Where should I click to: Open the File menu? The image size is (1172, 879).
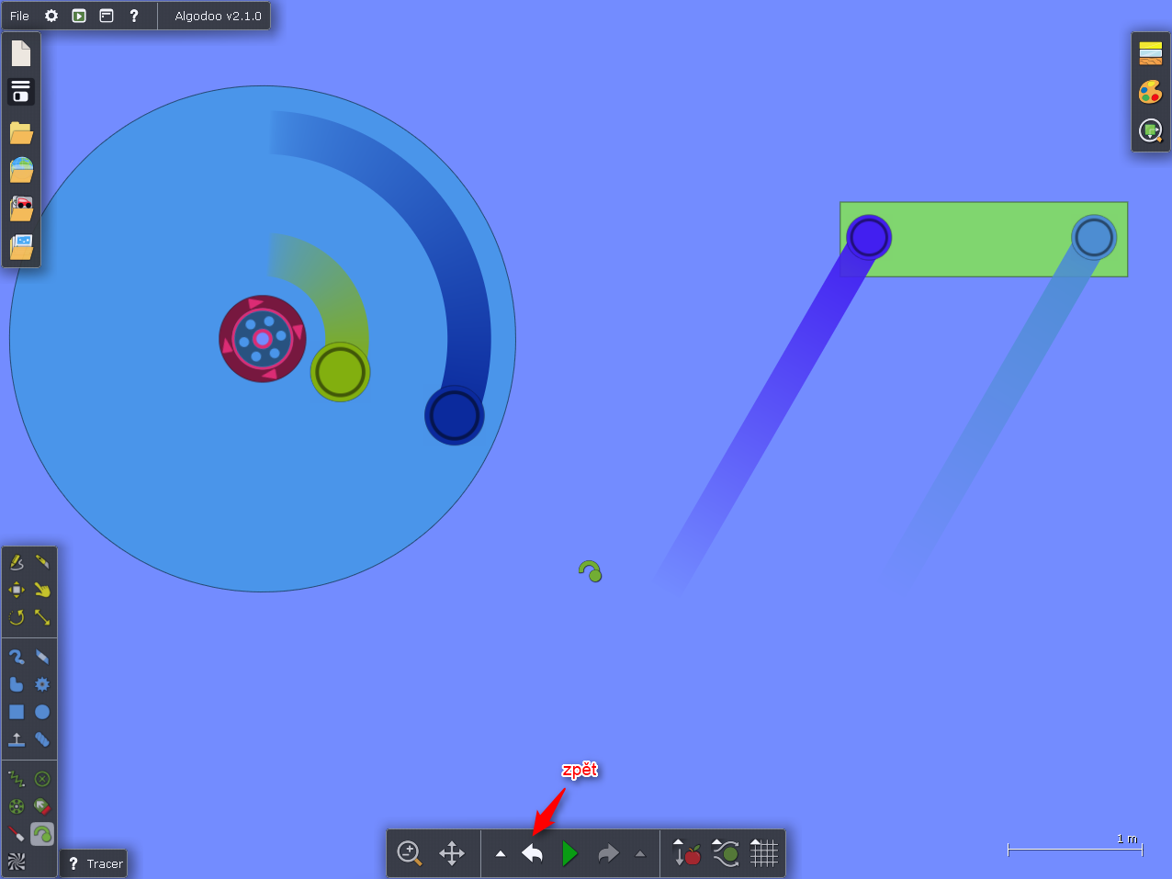pyautogui.click(x=19, y=16)
